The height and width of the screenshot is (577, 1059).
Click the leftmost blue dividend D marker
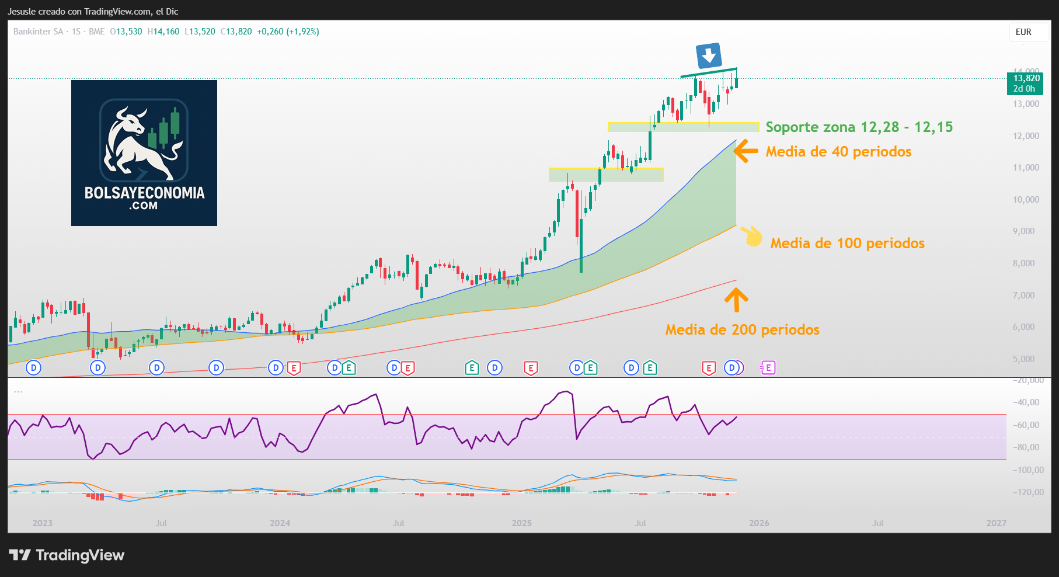[34, 368]
